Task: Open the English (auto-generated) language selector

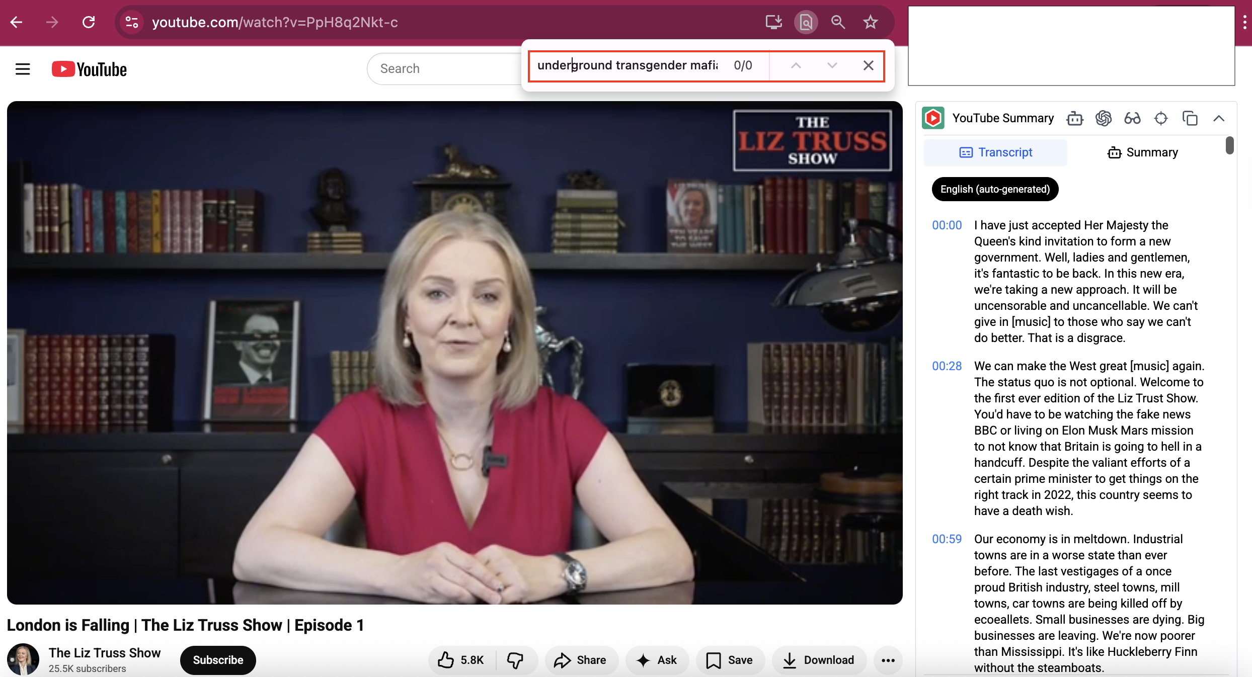Action: pos(994,189)
